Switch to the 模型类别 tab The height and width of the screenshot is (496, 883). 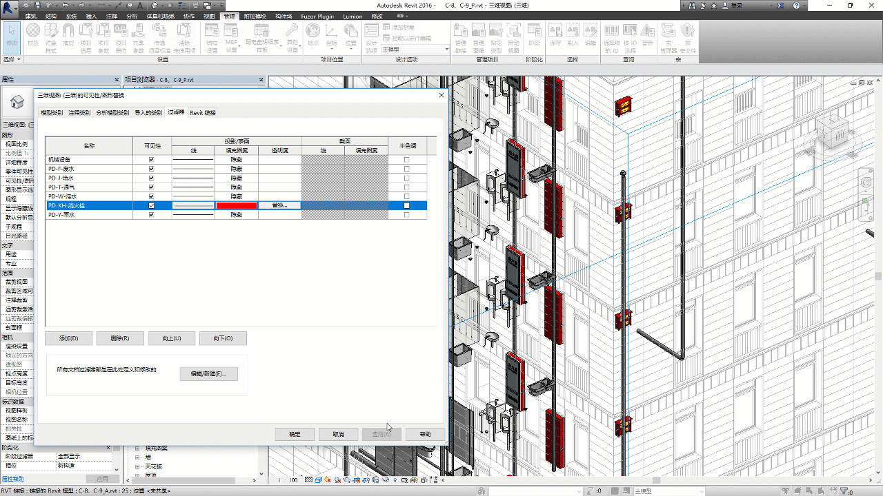52,112
